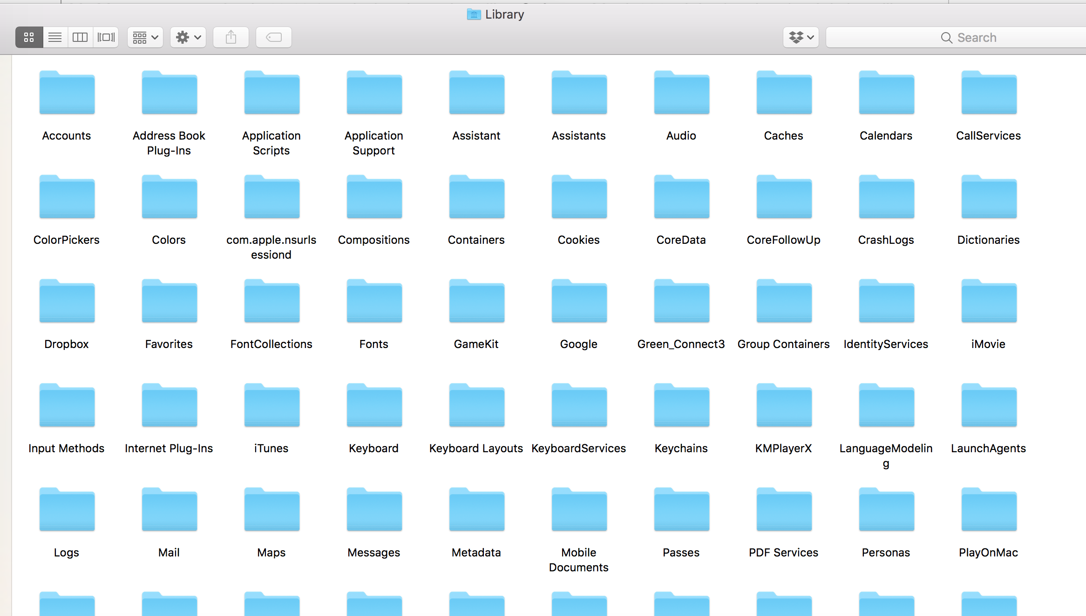Switch to icon view mode
This screenshot has height=616, width=1086.
[x=29, y=37]
